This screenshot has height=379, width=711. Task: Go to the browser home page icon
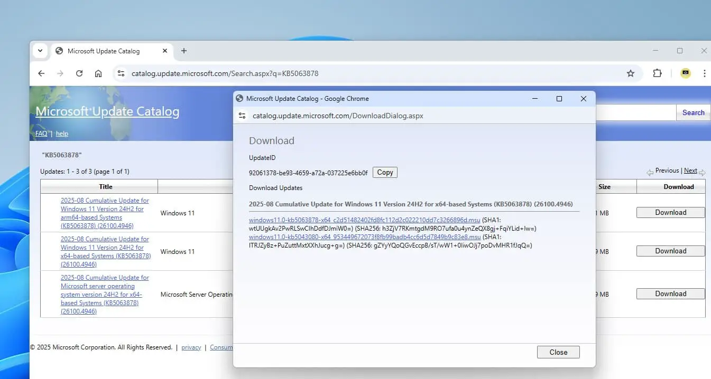(98, 73)
